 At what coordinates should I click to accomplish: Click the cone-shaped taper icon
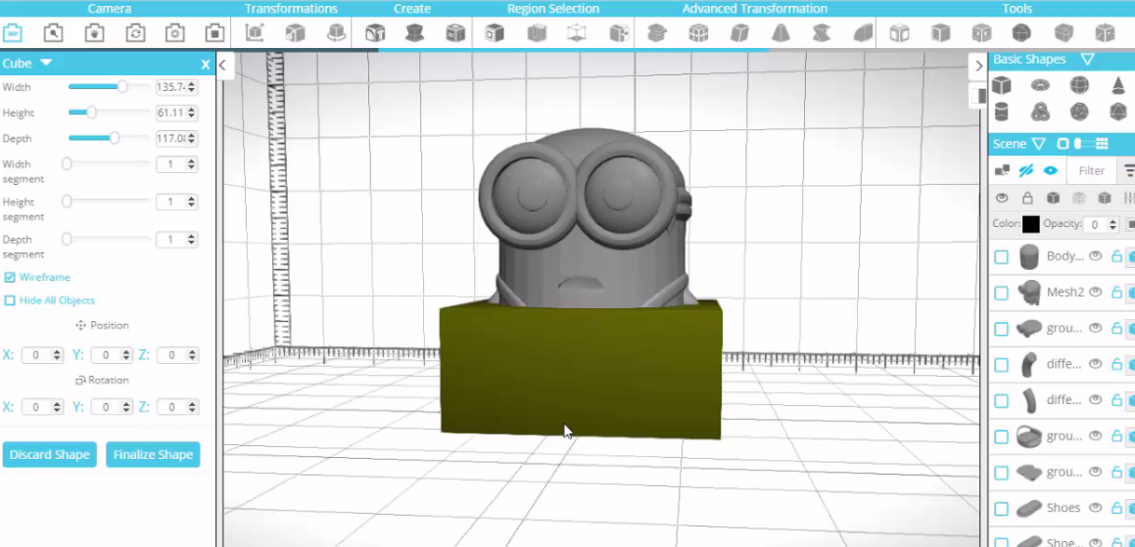(x=780, y=32)
